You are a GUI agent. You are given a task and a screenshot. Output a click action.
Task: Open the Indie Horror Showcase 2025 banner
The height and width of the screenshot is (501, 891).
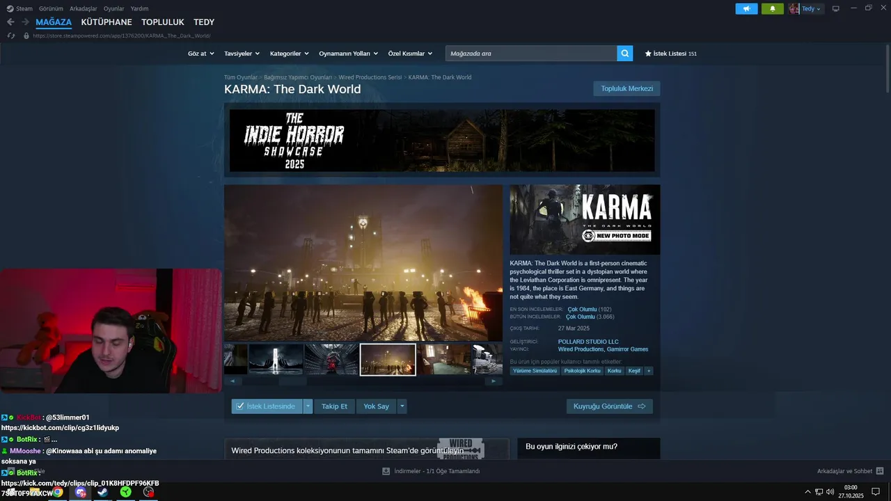(442, 140)
